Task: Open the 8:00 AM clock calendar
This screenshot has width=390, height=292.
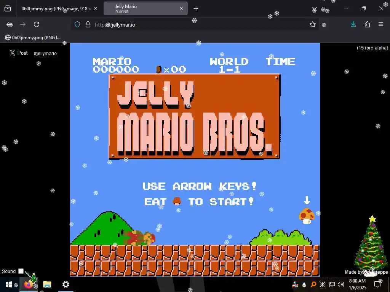Action: click(357, 284)
